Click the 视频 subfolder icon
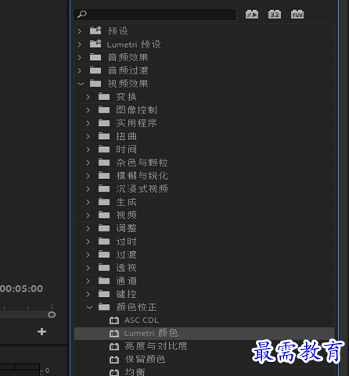 [104, 215]
